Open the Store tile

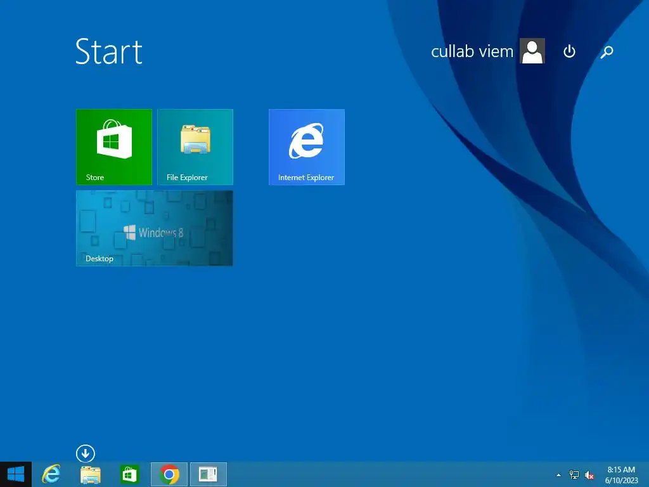pyautogui.click(x=114, y=147)
